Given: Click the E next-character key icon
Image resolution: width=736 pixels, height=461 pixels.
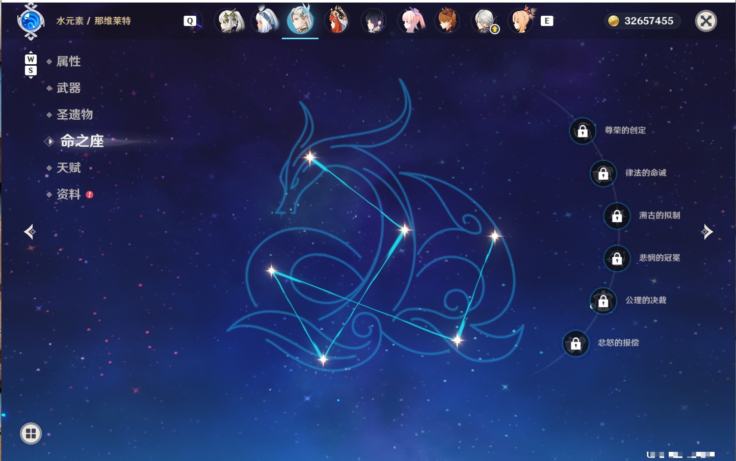Looking at the screenshot, I should [x=547, y=21].
